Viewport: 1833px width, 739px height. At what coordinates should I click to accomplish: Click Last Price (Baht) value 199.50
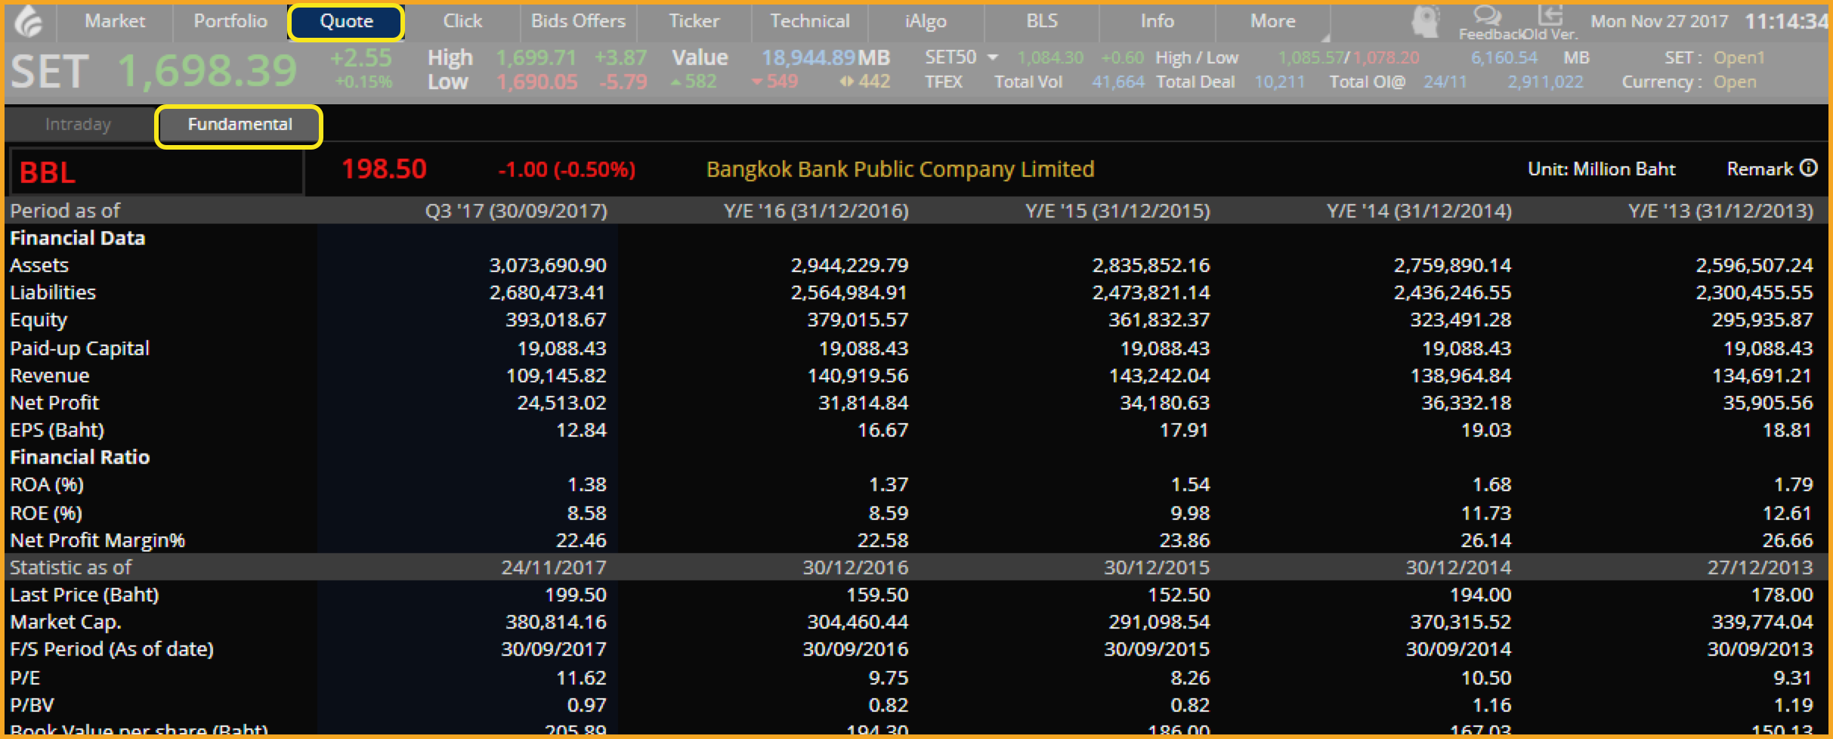point(576,595)
